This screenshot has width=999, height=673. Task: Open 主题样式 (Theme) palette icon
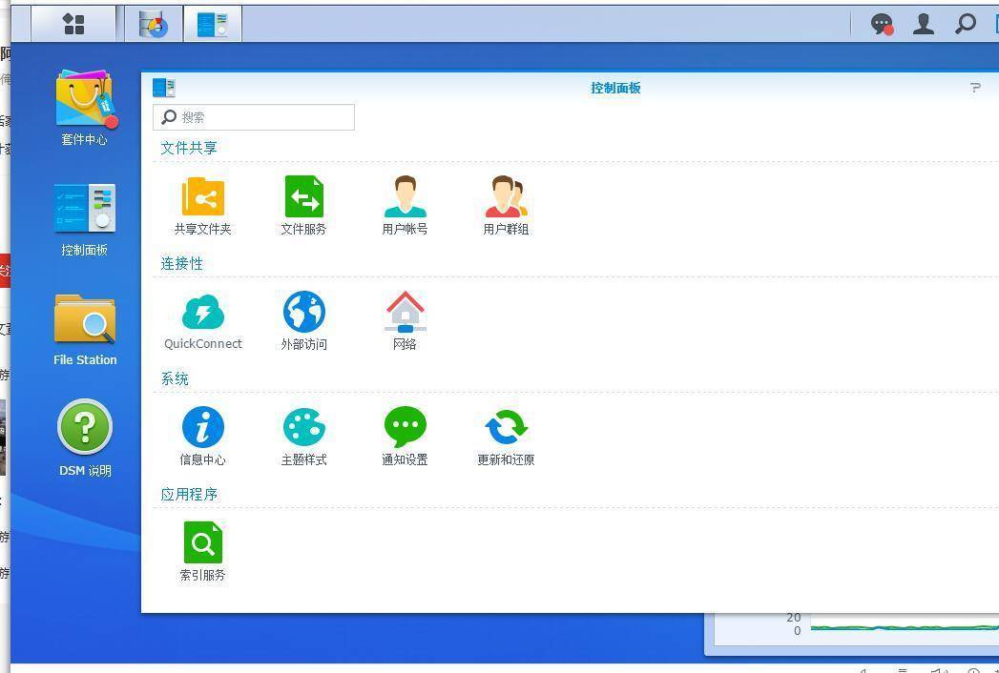click(x=303, y=428)
